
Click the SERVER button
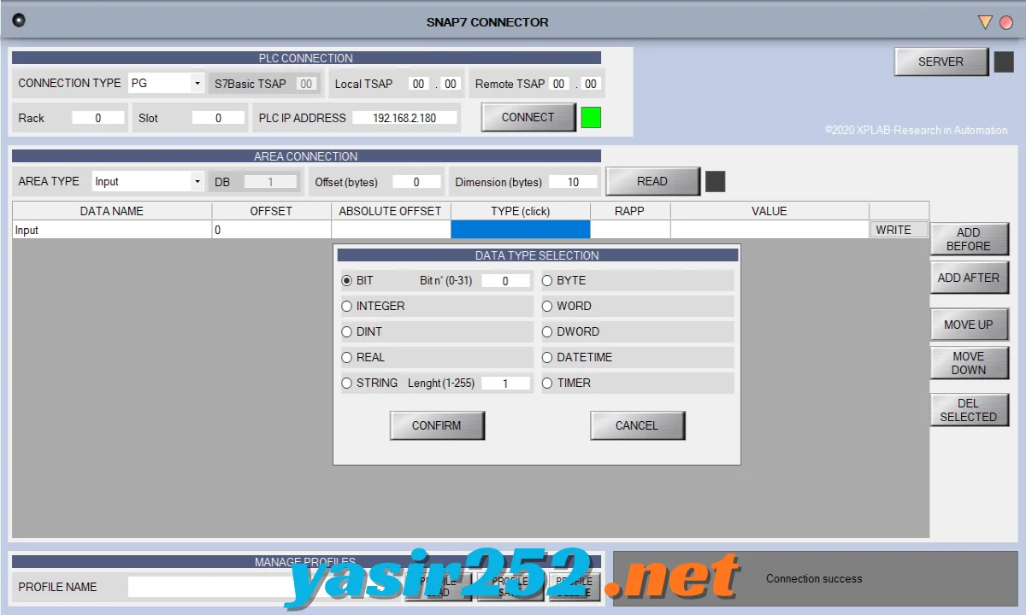point(940,61)
